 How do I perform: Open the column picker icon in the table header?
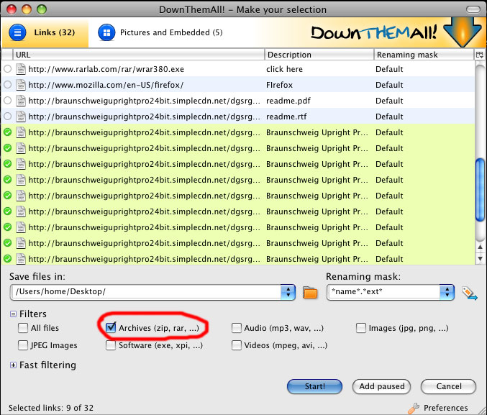tap(479, 55)
